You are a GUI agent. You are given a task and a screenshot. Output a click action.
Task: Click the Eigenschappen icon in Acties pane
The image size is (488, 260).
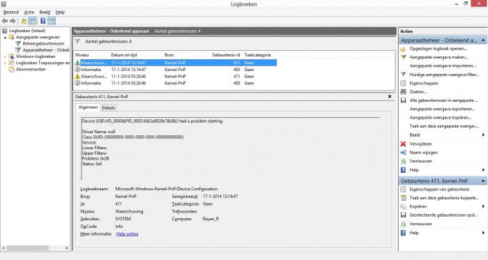coord(403,84)
